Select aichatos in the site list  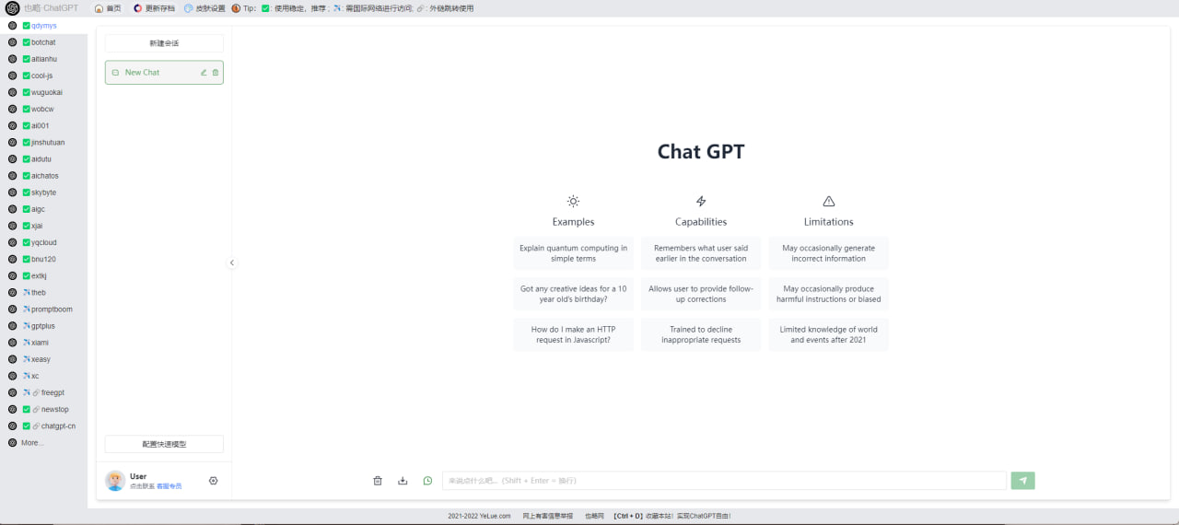pos(43,176)
